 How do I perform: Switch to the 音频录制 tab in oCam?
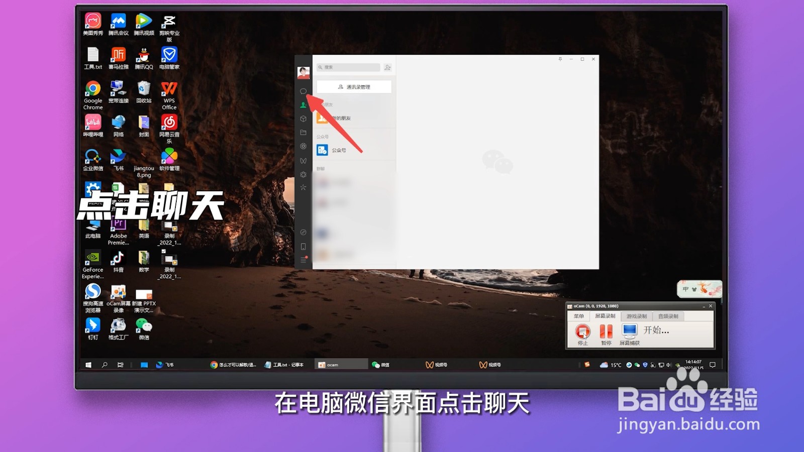668,315
